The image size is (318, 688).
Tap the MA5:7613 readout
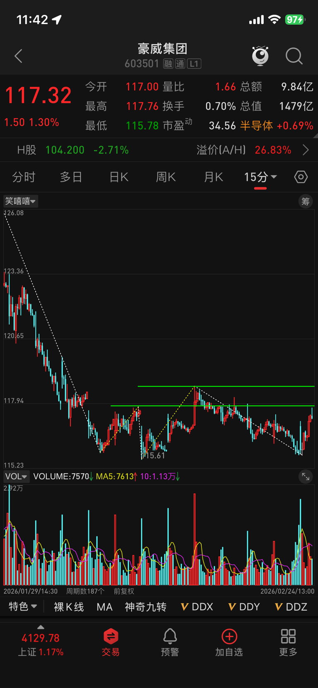click(116, 477)
